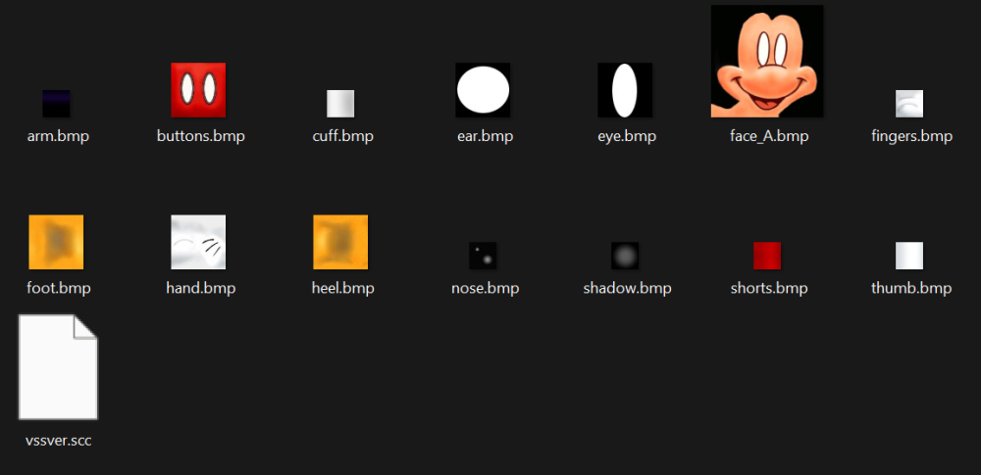Image resolution: width=981 pixels, height=475 pixels.
Task: Click the hand.bmp file name
Action: point(201,288)
